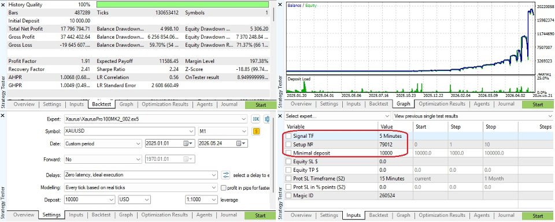This screenshot has width=555, height=222.
Task: Tick the Minimal deposit variable checkbox
Action: click(x=289, y=153)
